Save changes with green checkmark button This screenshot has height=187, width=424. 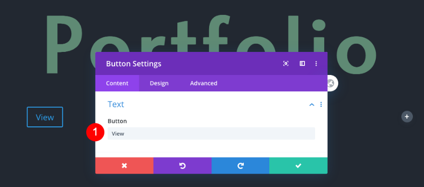click(298, 166)
